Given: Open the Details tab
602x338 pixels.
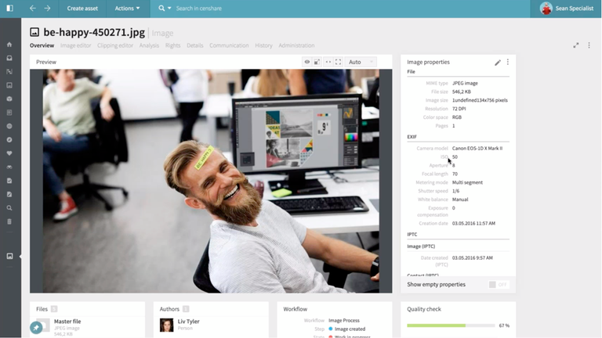Looking at the screenshot, I should click(x=195, y=45).
